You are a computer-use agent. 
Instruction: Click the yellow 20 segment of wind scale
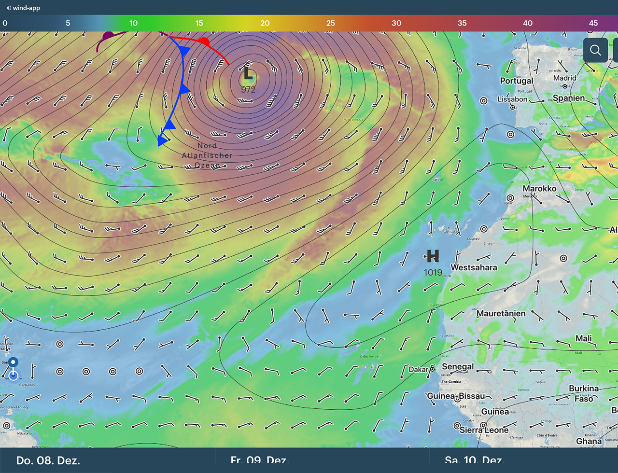click(x=265, y=23)
